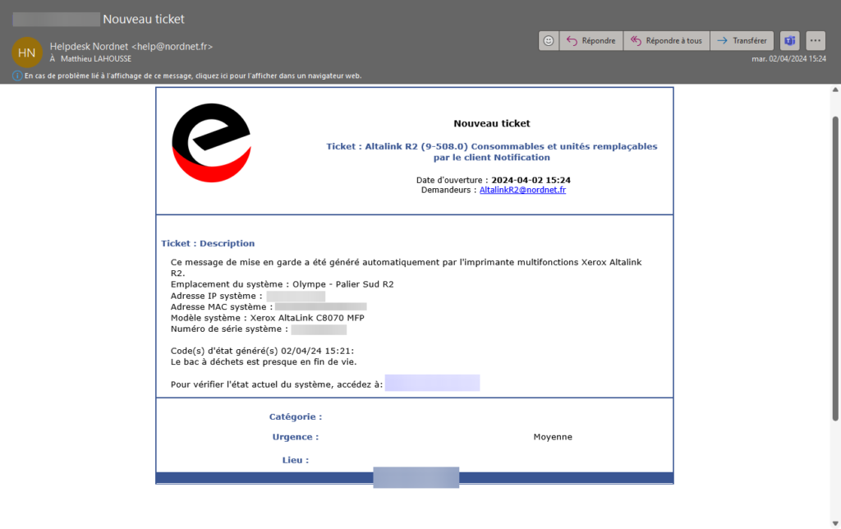
Task: Click the blue info icon in header
Action: [x=17, y=76]
